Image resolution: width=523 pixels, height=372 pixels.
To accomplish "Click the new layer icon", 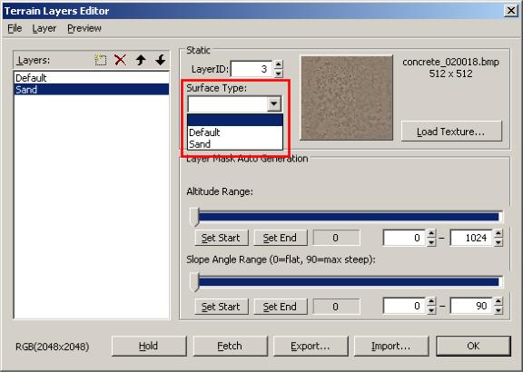I will point(101,60).
